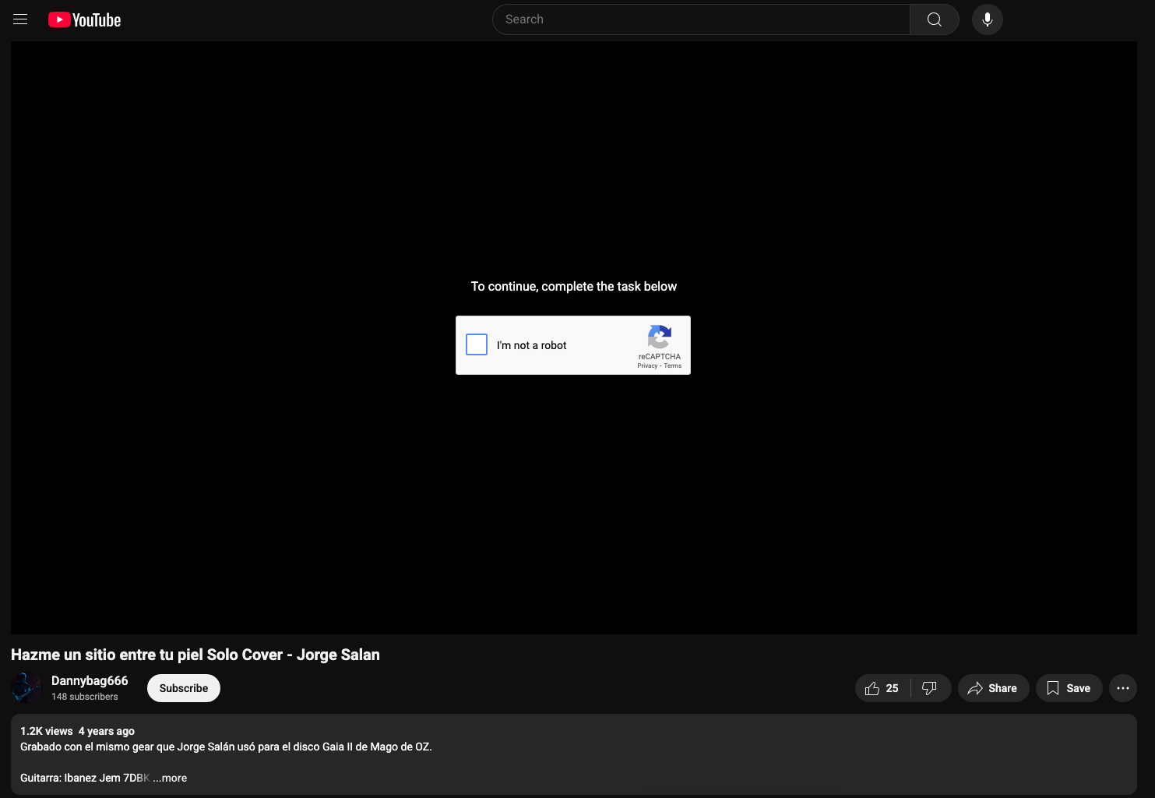Click the video title text

coord(195,655)
